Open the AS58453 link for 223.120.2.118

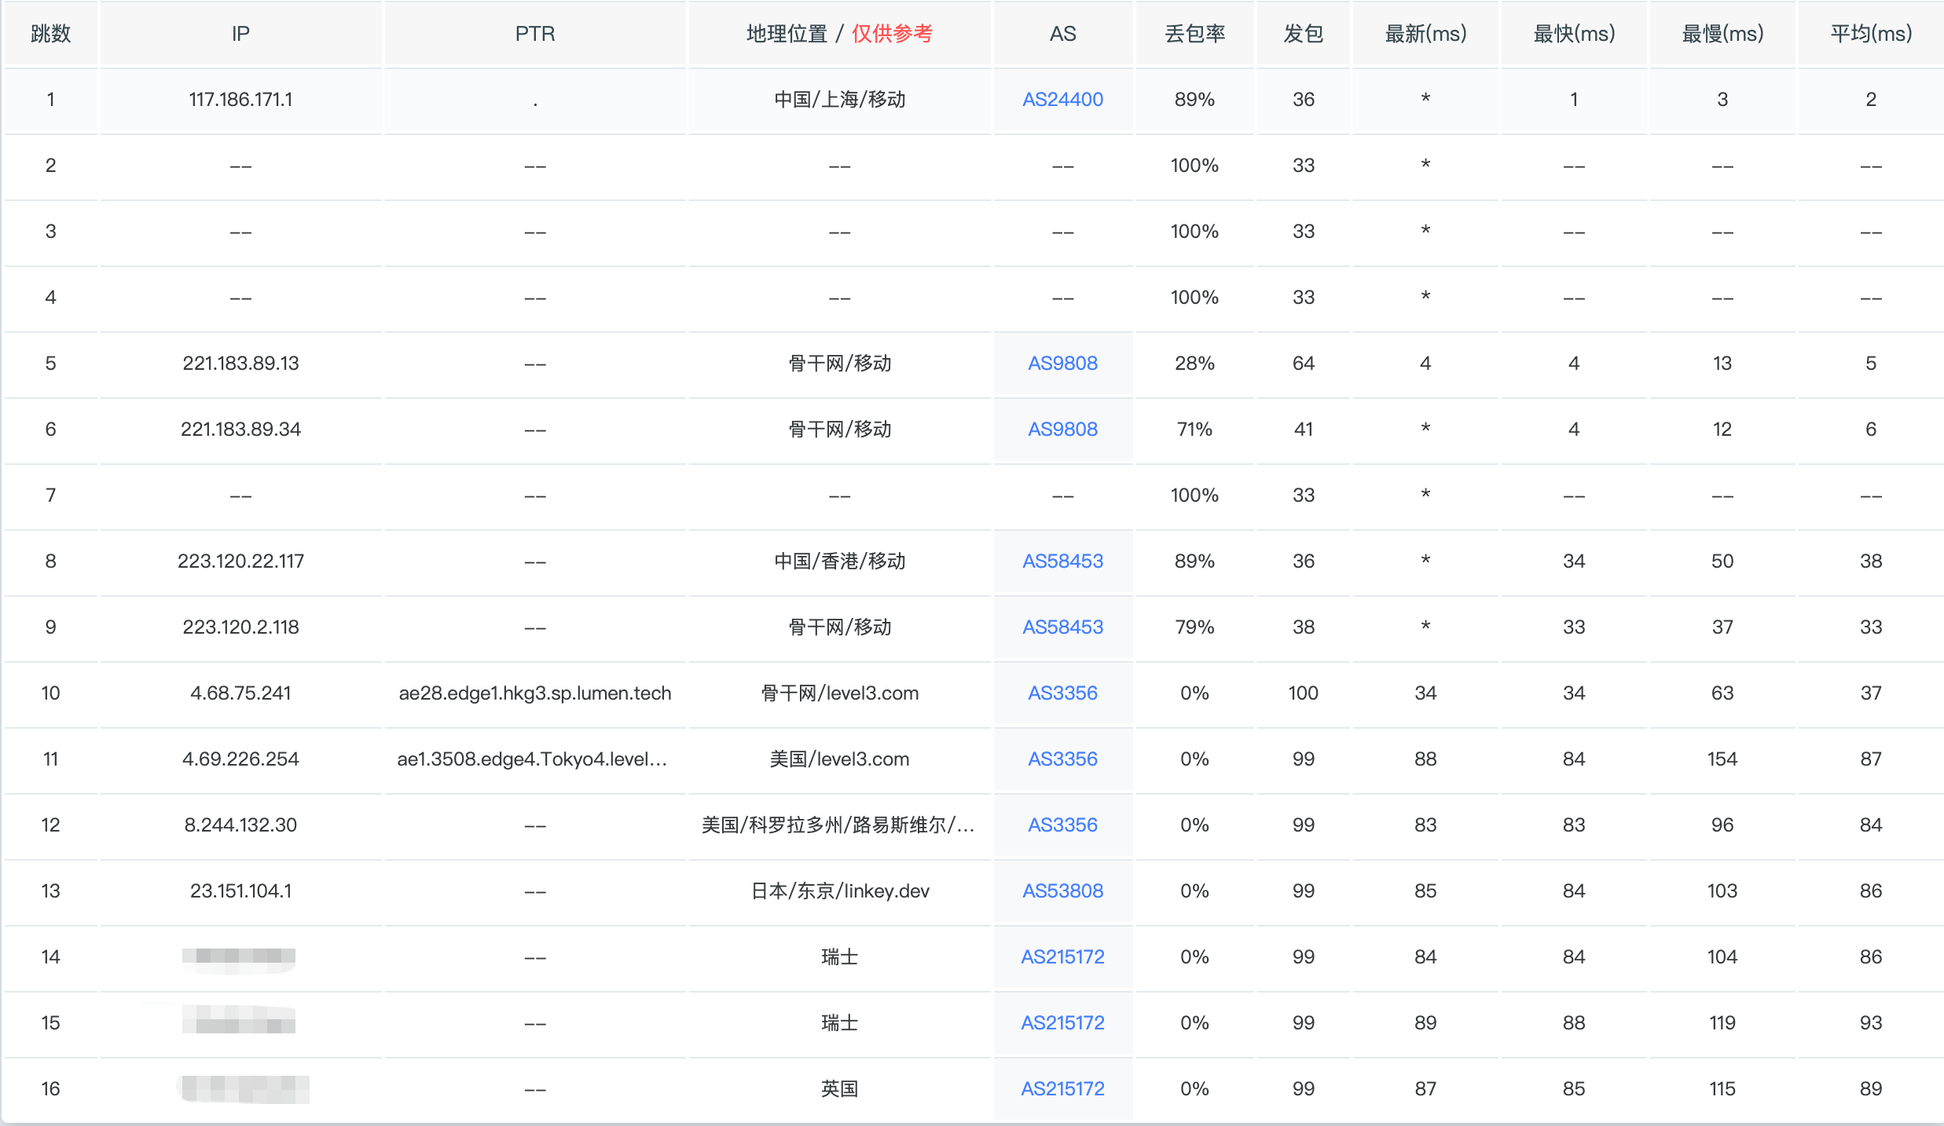[x=1062, y=627]
